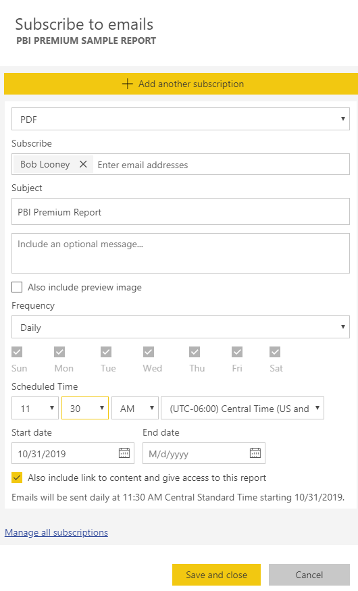Image resolution: width=358 pixels, height=591 pixels.
Task: Toggle the Wed day checkbox
Action: coord(149,352)
